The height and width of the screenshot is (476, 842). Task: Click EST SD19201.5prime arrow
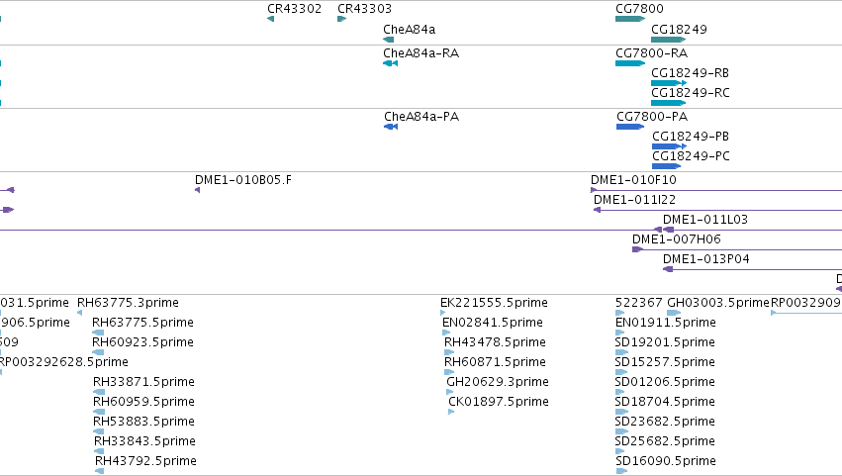(621, 352)
